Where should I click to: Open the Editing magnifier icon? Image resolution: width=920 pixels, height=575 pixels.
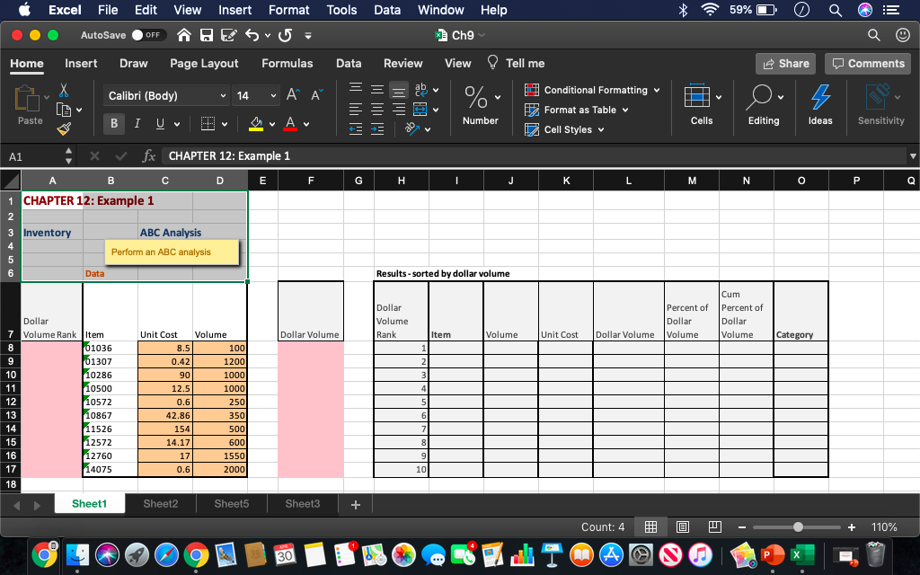point(758,94)
